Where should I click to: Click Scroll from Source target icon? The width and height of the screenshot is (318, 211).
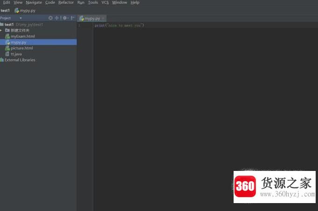point(50,18)
